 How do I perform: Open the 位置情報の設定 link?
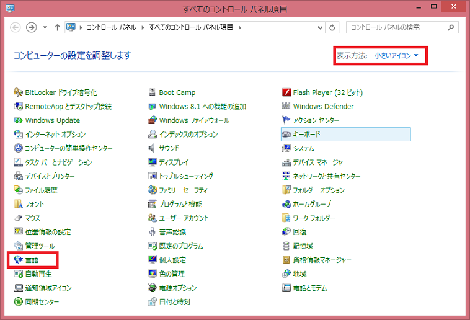[48, 232]
